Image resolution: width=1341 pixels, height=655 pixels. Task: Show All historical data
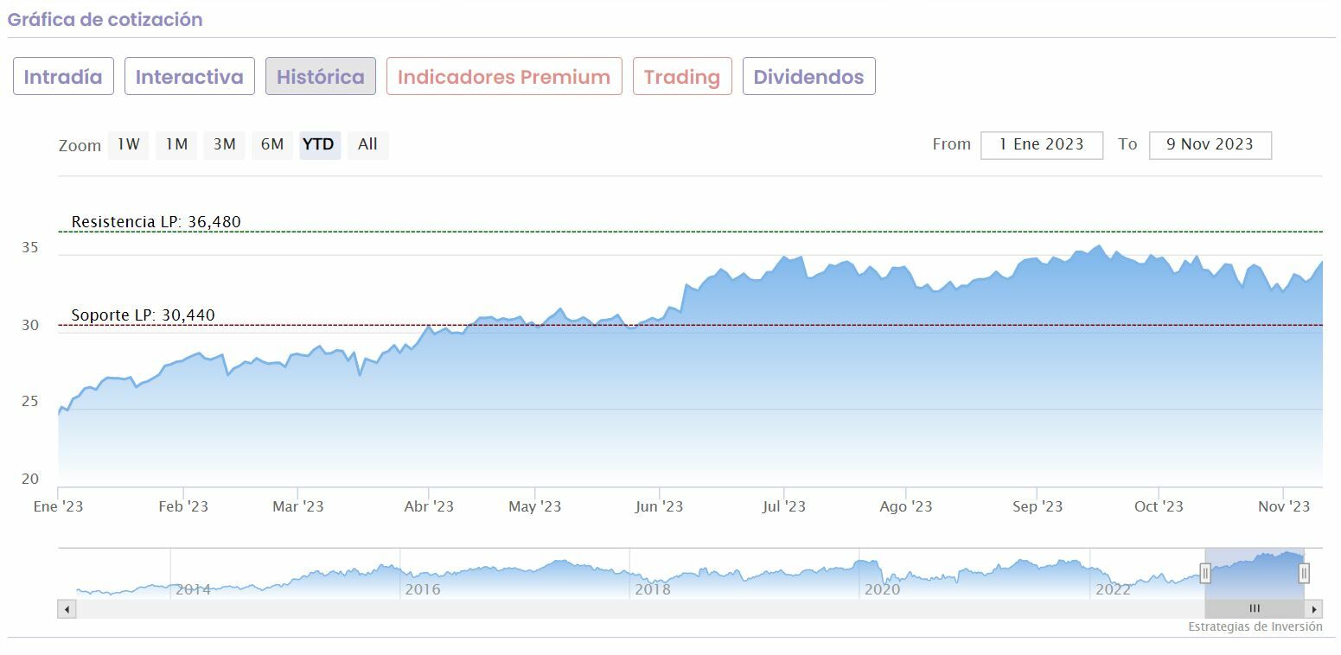click(x=367, y=144)
